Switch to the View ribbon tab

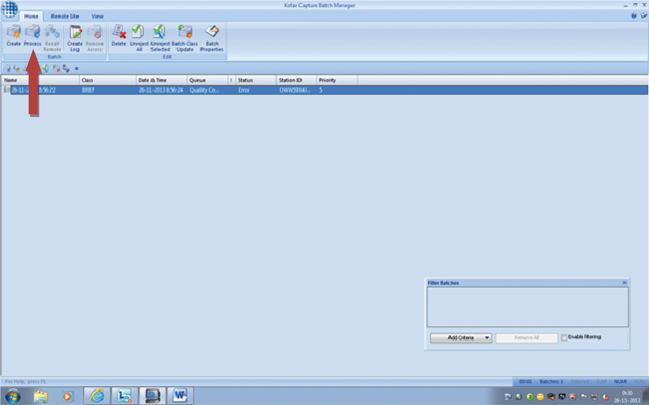[97, 16]
